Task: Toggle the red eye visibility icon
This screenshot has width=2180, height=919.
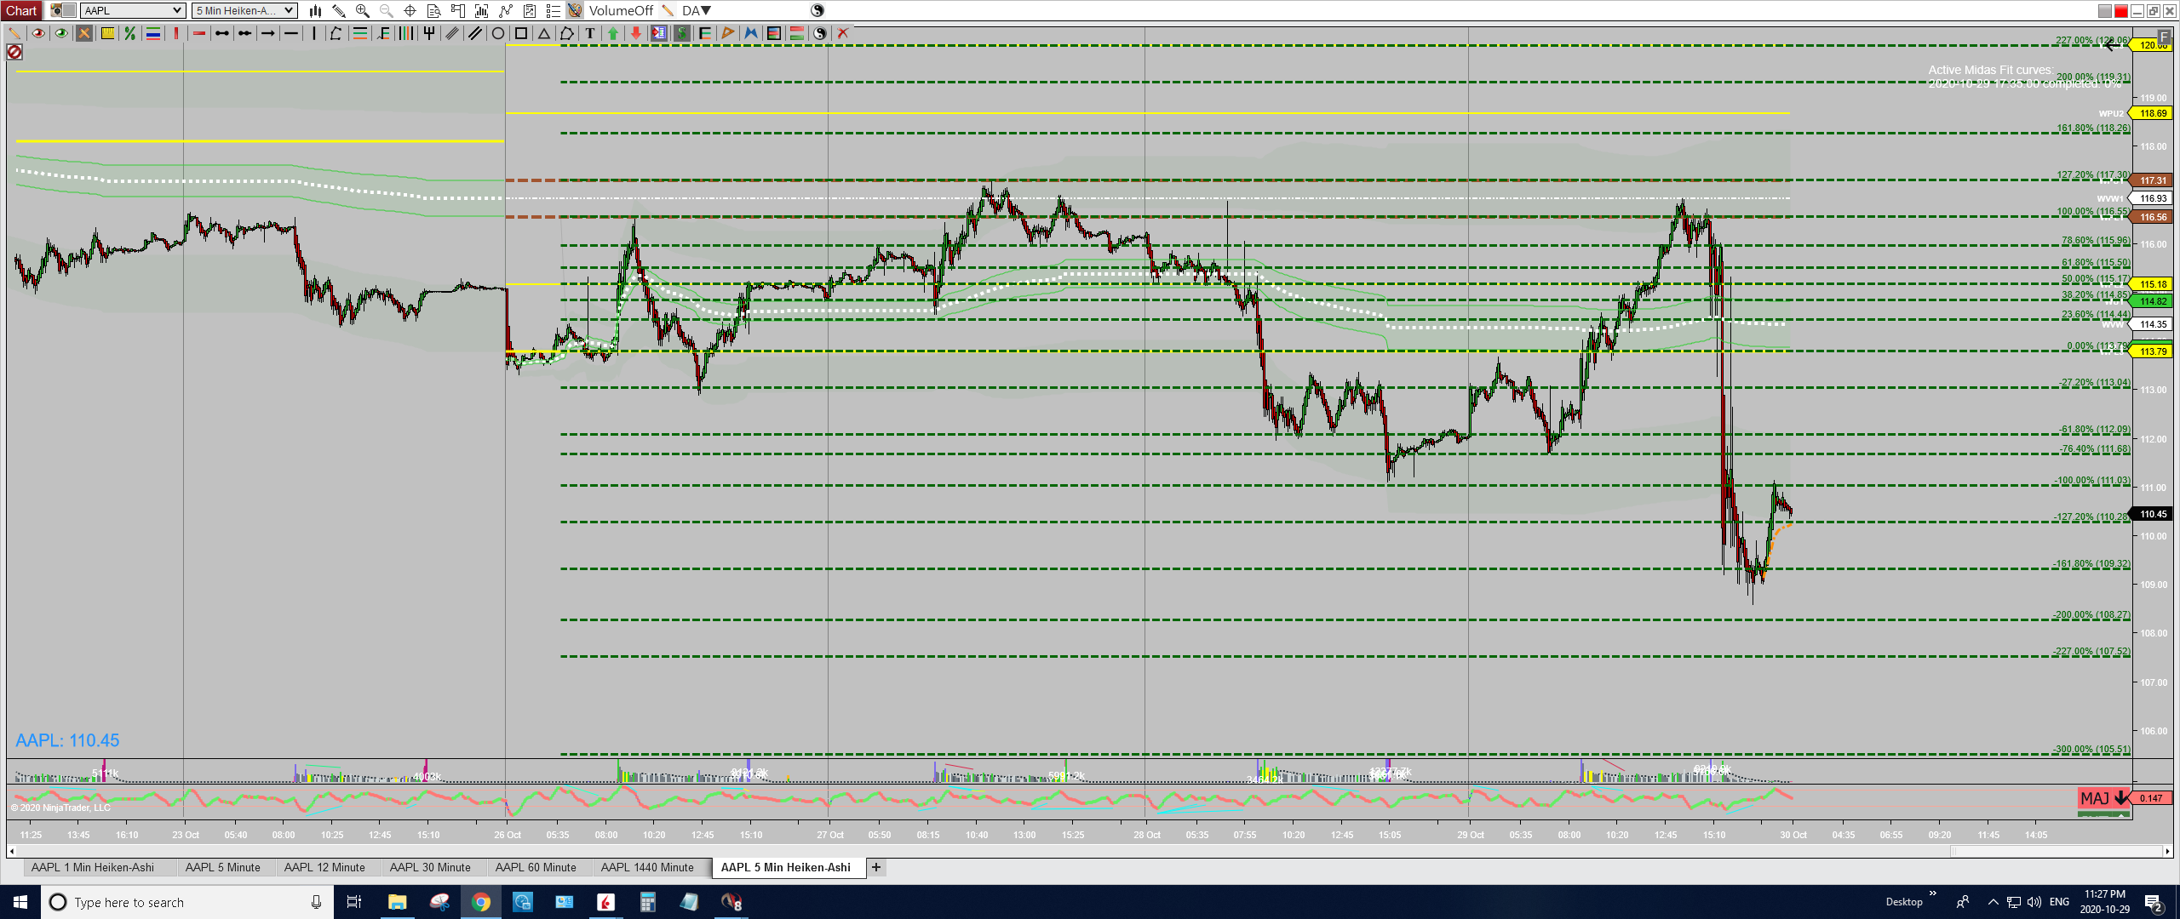Action: pyautogui.click(x=38, y=33)
